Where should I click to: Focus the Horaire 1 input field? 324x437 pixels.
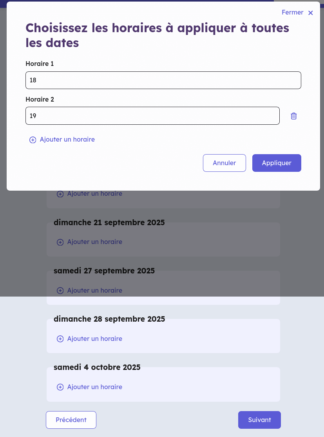163,80
